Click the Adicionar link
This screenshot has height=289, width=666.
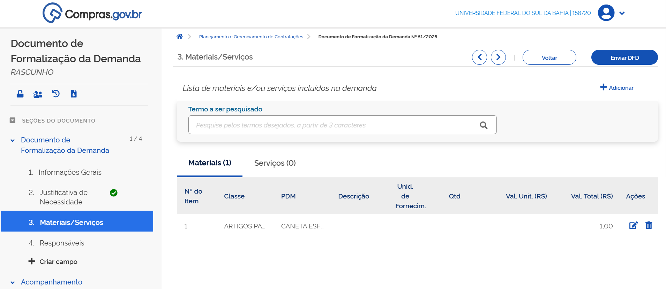(x=616, y=88)
